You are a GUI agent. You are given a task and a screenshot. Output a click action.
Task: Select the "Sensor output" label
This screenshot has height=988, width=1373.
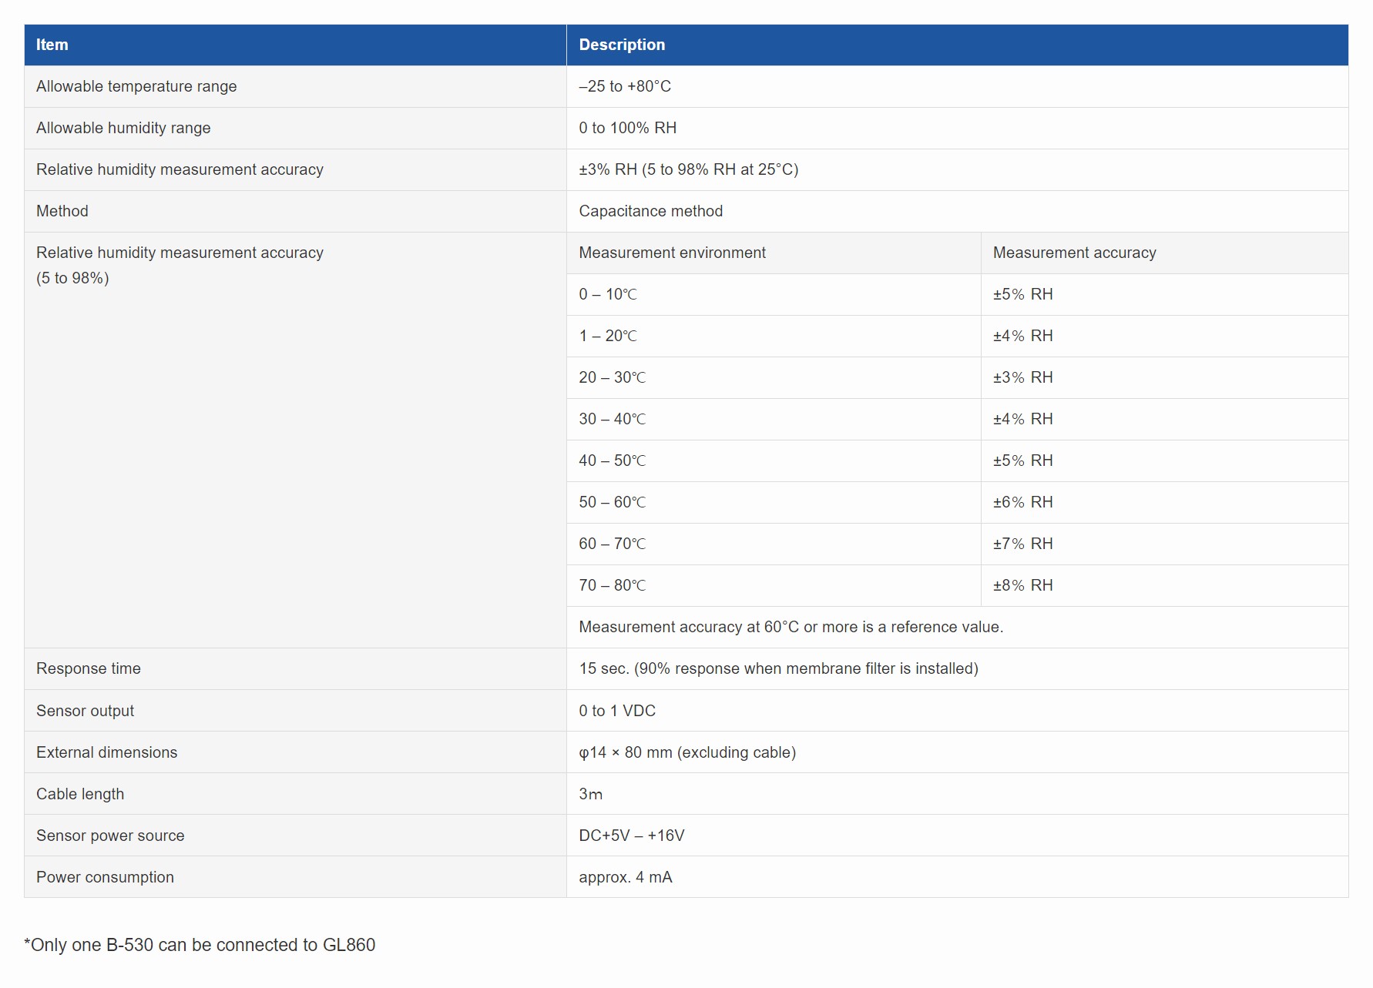[85, 711]
